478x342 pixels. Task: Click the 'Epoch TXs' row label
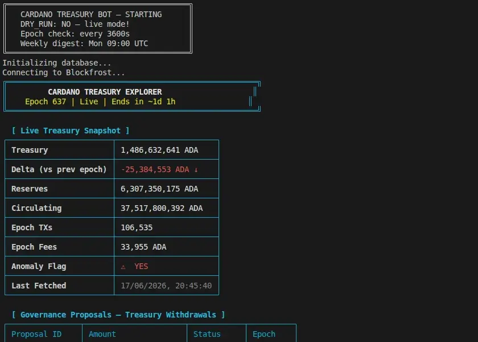point(32,227)
